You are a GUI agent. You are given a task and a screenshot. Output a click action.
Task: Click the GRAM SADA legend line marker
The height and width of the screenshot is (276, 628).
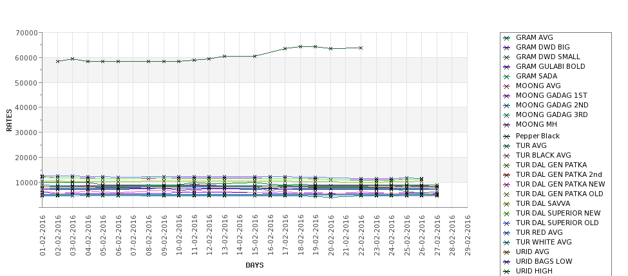507,77
